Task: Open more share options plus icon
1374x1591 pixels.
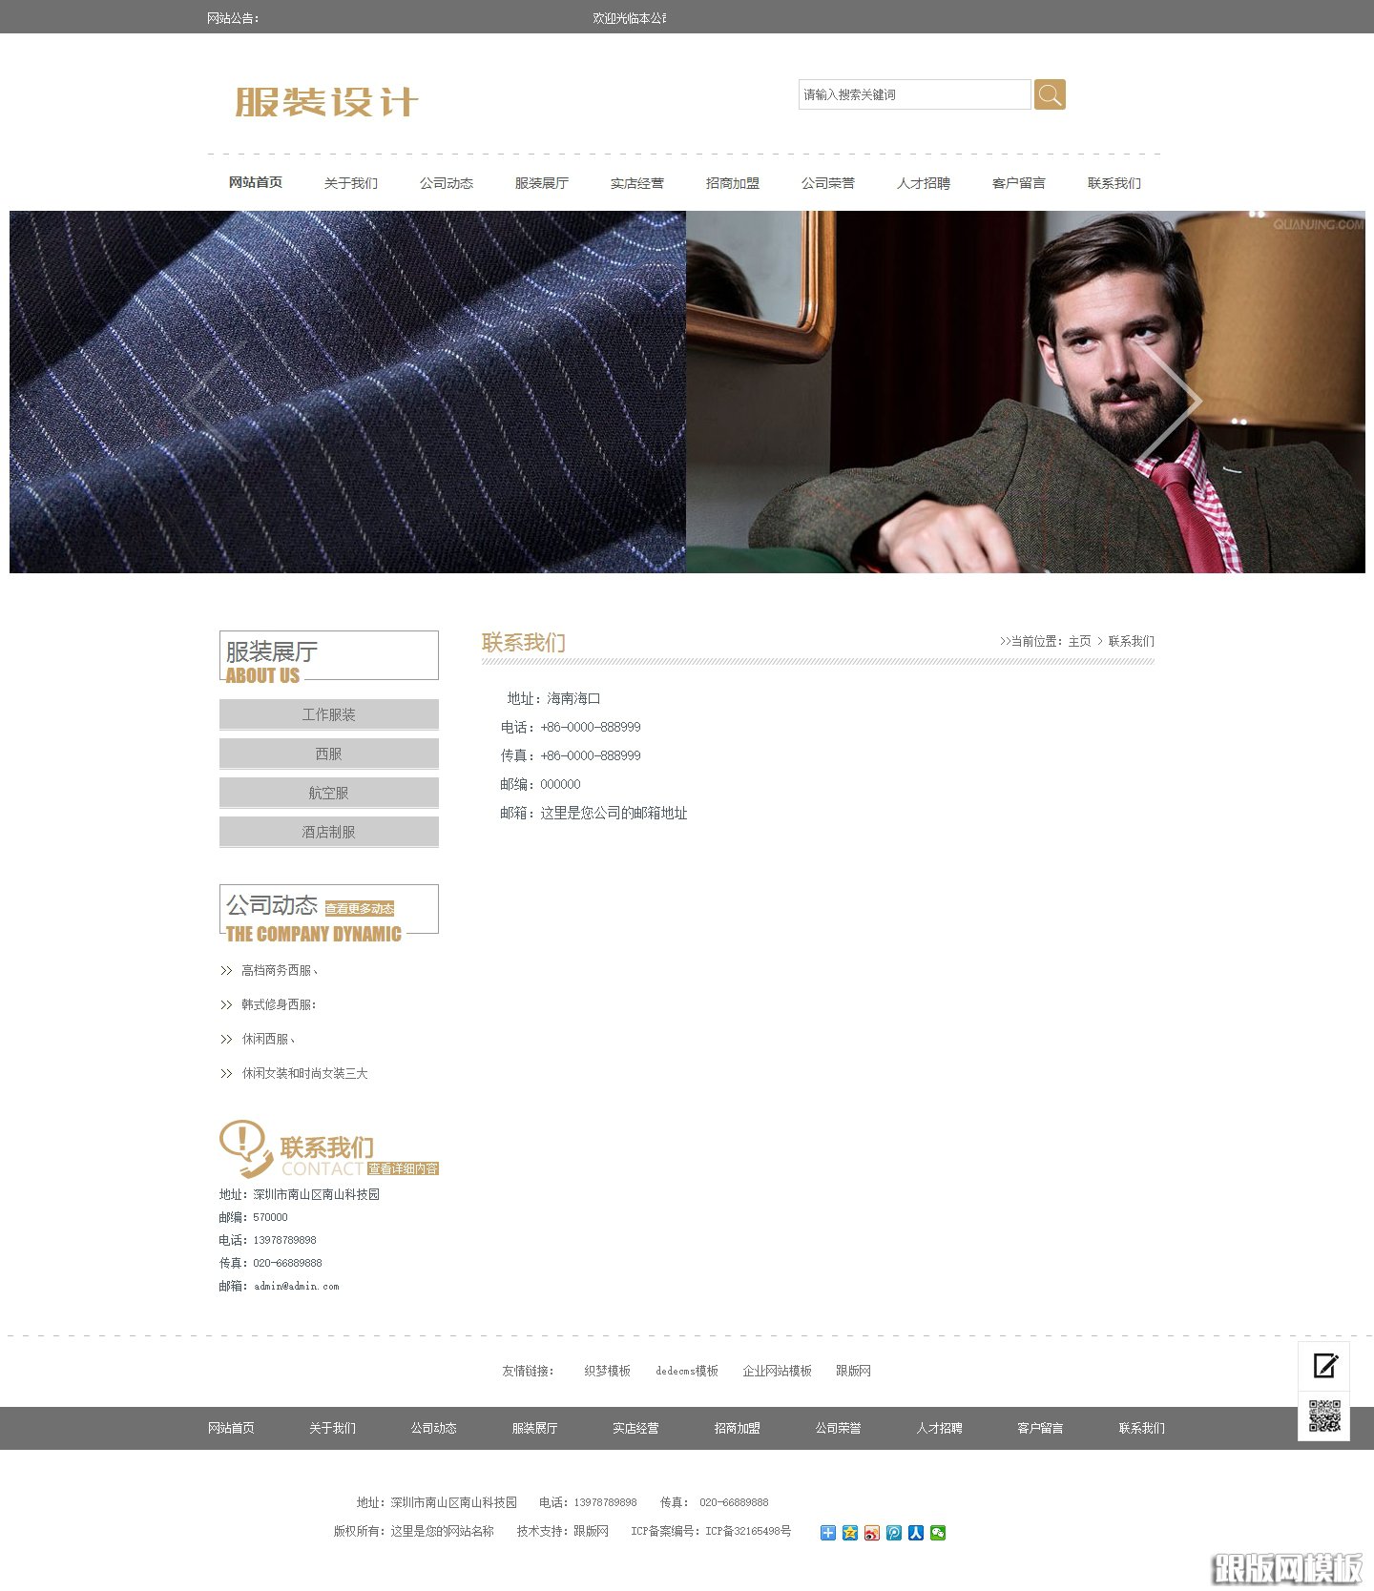Action: point(828,1533)
